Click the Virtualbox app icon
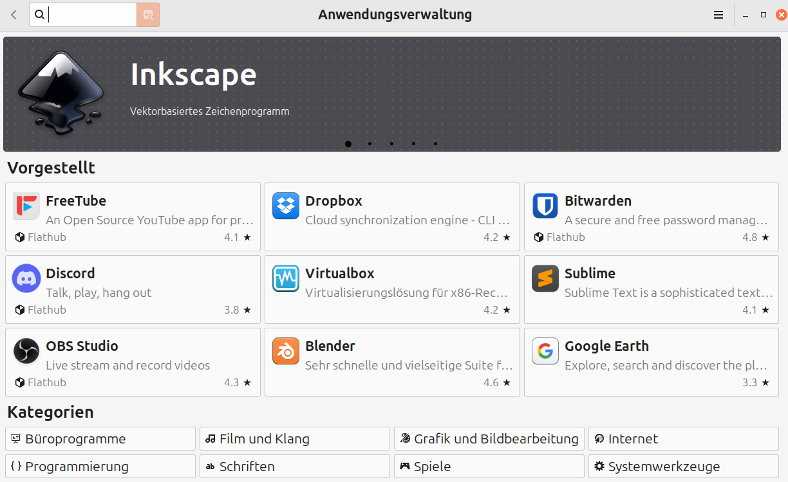Screen dimensions: 788x482 tap(286, 278)
